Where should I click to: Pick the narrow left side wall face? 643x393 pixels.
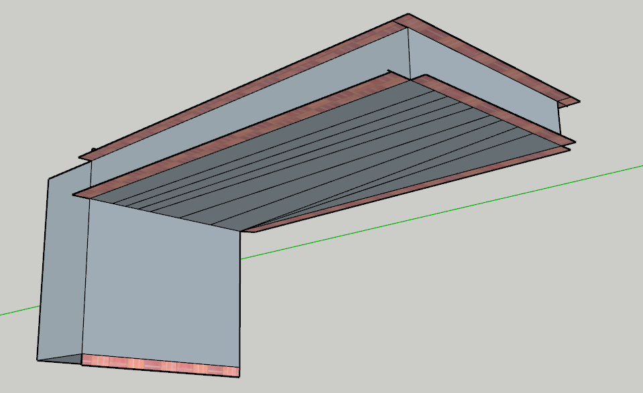click(x=64, y=268)
